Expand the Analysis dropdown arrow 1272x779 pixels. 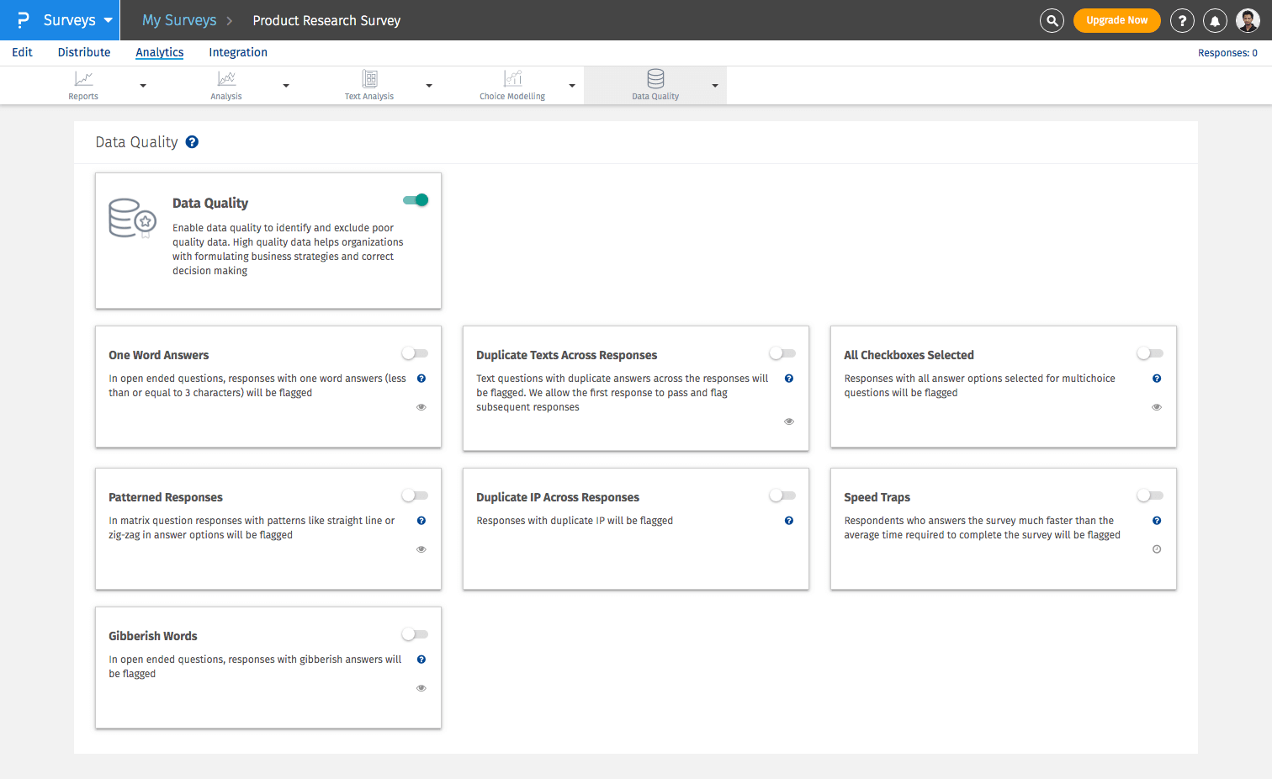[286, 86]
